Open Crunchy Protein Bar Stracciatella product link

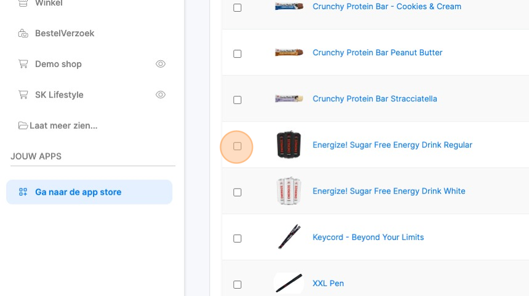(375, 99)
